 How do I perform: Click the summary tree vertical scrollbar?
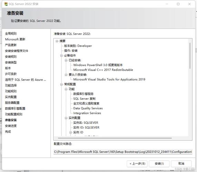(190, 56)
